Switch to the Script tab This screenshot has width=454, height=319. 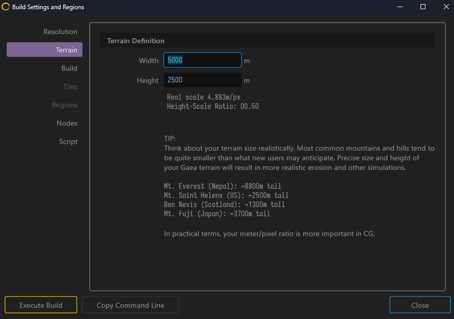[68, 141]
